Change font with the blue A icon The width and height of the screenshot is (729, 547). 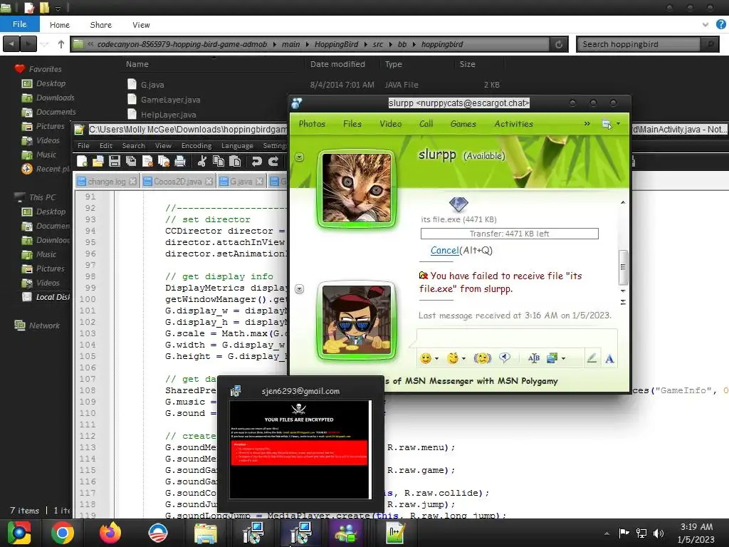(609, 359)
